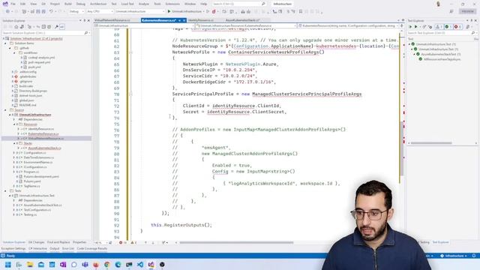
Task: Open the Any CPU platform dropdown
Action: coord(100,11)
